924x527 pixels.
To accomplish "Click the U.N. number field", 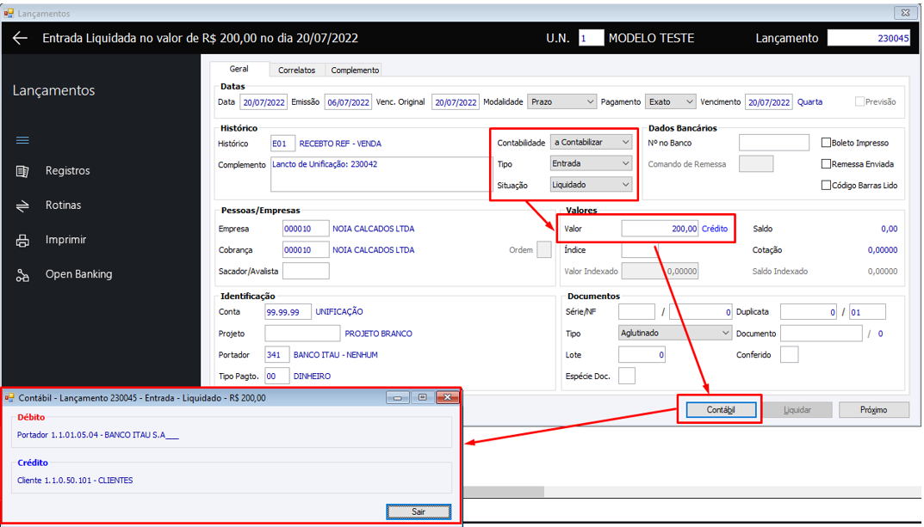I will pos(591,38).
